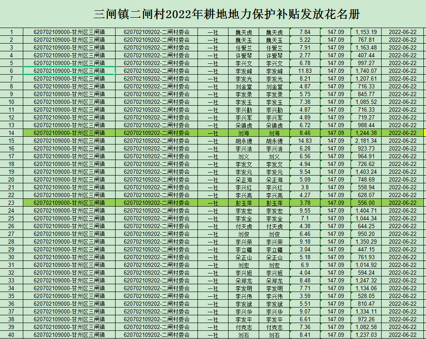
Task: Click the 147.09 rate cell in 李兴勤 row
Action: coord(335,110)
